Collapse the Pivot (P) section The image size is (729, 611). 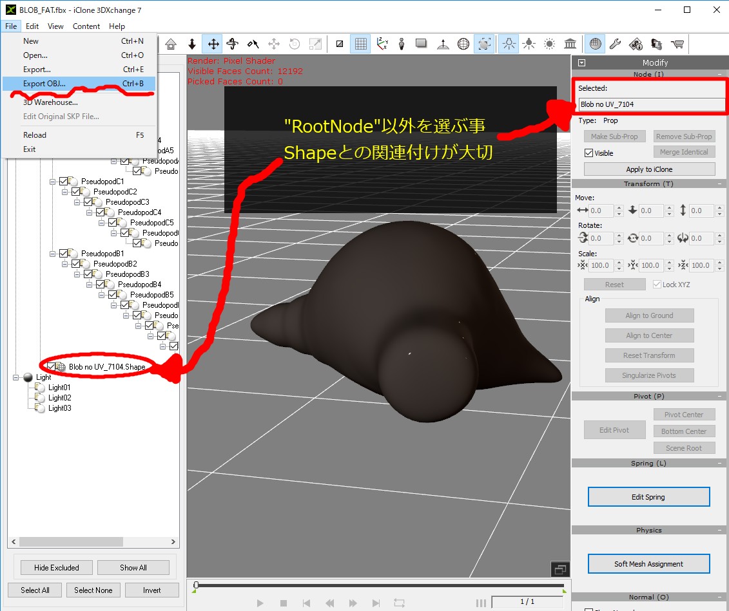click(719, 396)
